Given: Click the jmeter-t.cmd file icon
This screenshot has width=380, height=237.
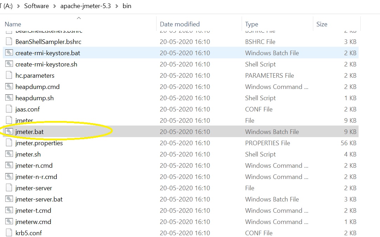Looking at the screenshot, I should tap(9, 210).
